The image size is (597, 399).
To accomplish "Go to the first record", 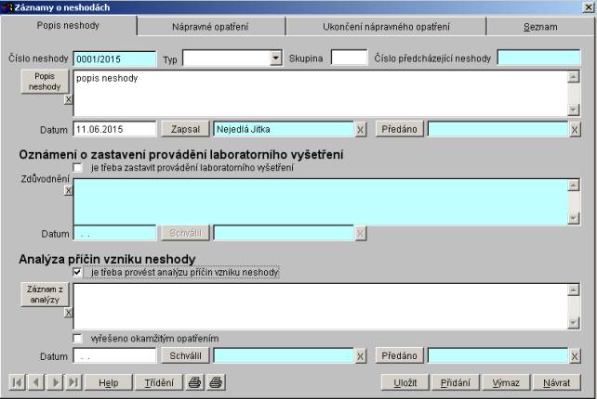I will (17, 382).
